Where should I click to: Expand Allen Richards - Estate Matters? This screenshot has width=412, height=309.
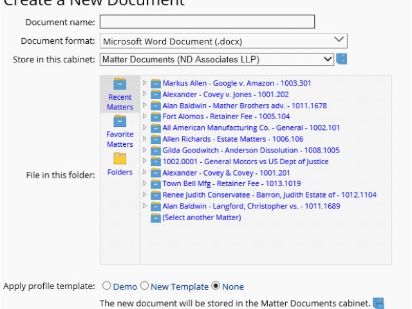click(x=144, y=138)
